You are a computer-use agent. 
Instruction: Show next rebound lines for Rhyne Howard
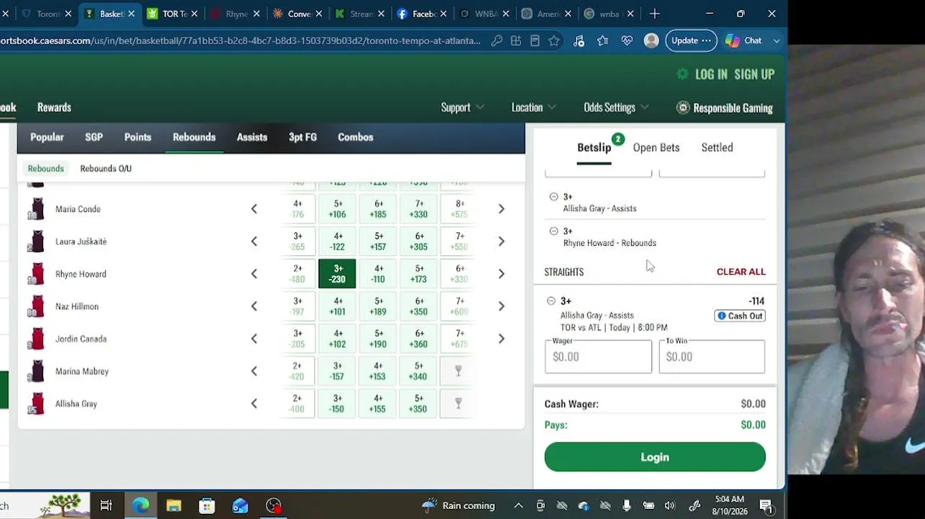click(501, 274)
